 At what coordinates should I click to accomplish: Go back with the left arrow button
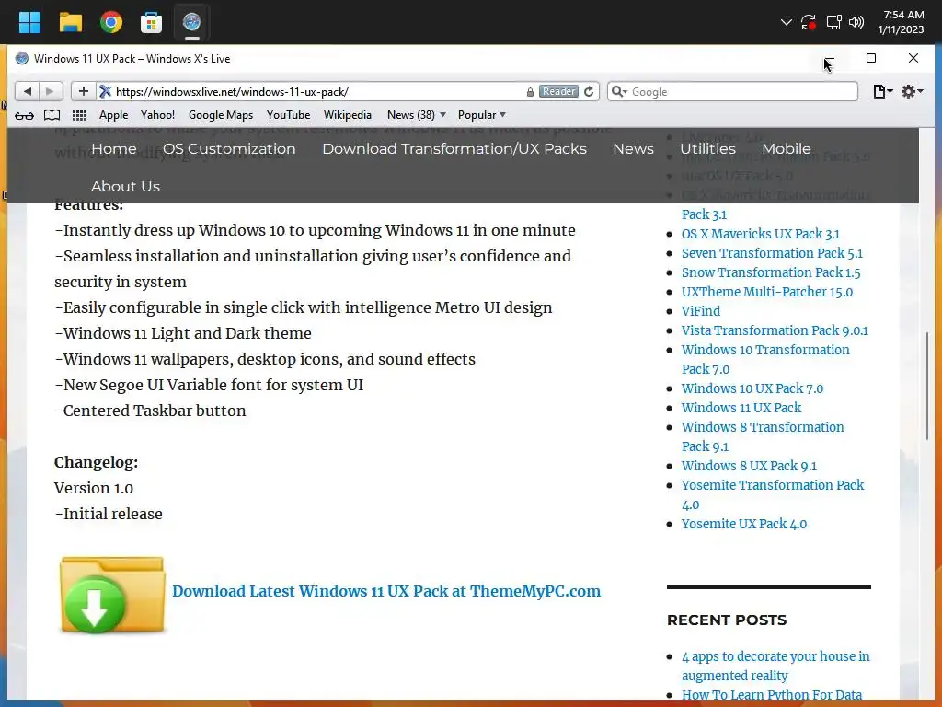coord(27,91)
